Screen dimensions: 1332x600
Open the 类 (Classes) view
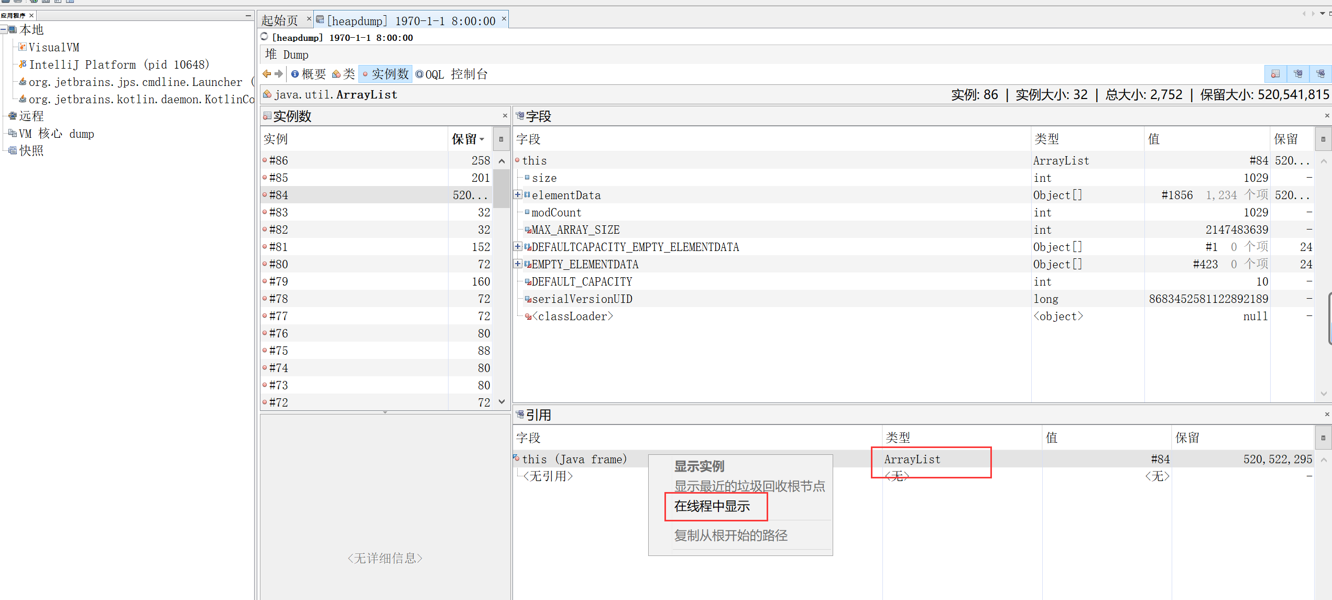point(344,74)
